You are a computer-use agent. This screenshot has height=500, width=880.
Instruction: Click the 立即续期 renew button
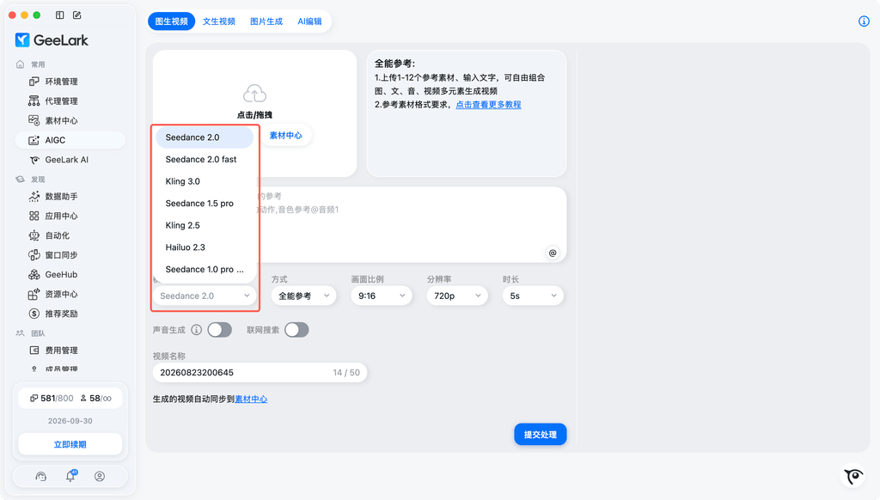(70, 444)
